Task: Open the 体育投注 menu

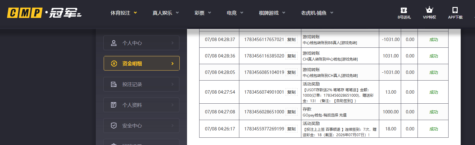Action: point(120,13)
